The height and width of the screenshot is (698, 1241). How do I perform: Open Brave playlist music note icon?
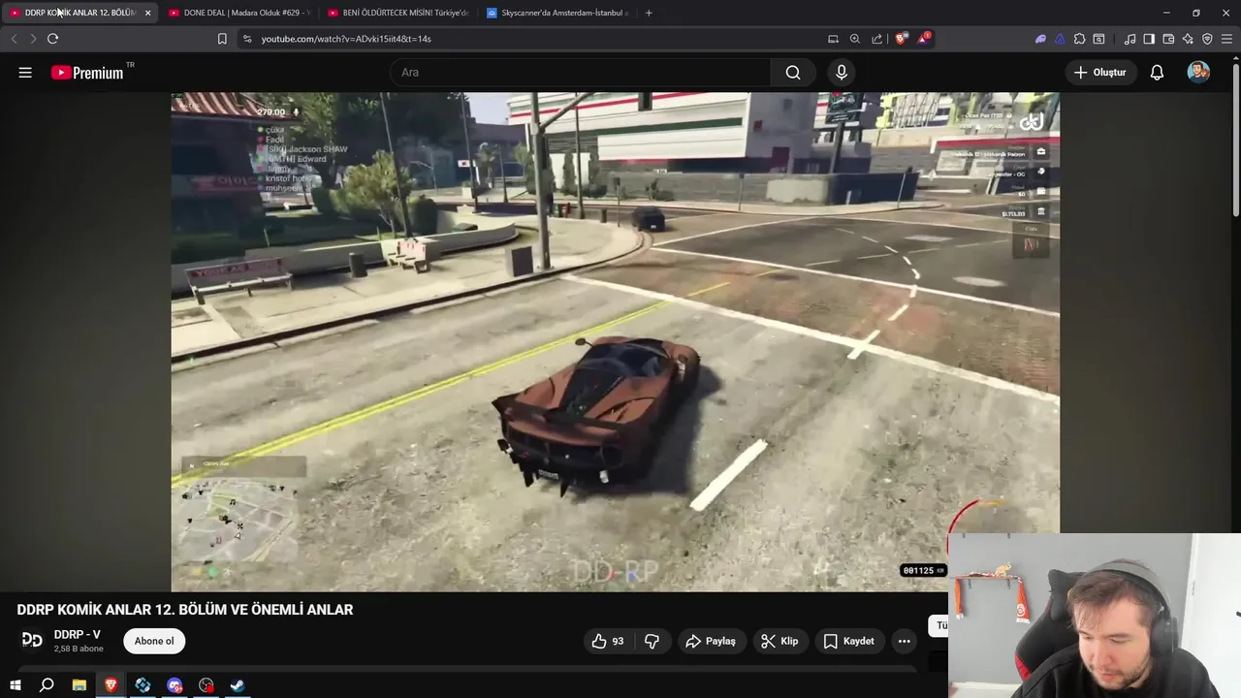click(1130, 39)
